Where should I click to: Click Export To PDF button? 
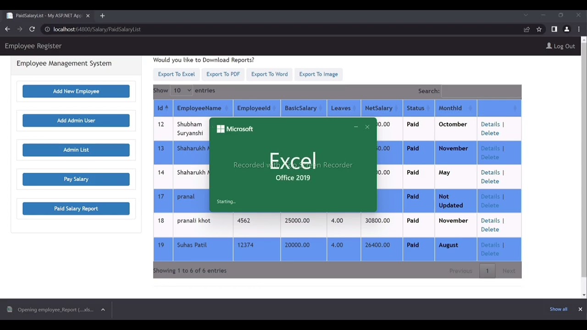(x=223, y=74)
